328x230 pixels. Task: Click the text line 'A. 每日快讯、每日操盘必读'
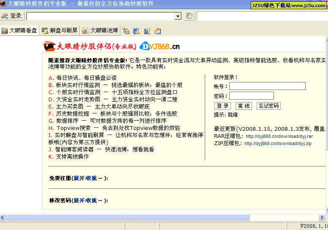point(82,78)
